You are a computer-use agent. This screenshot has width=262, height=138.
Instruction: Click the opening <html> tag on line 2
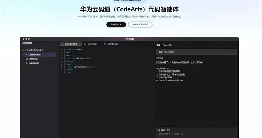70,53
